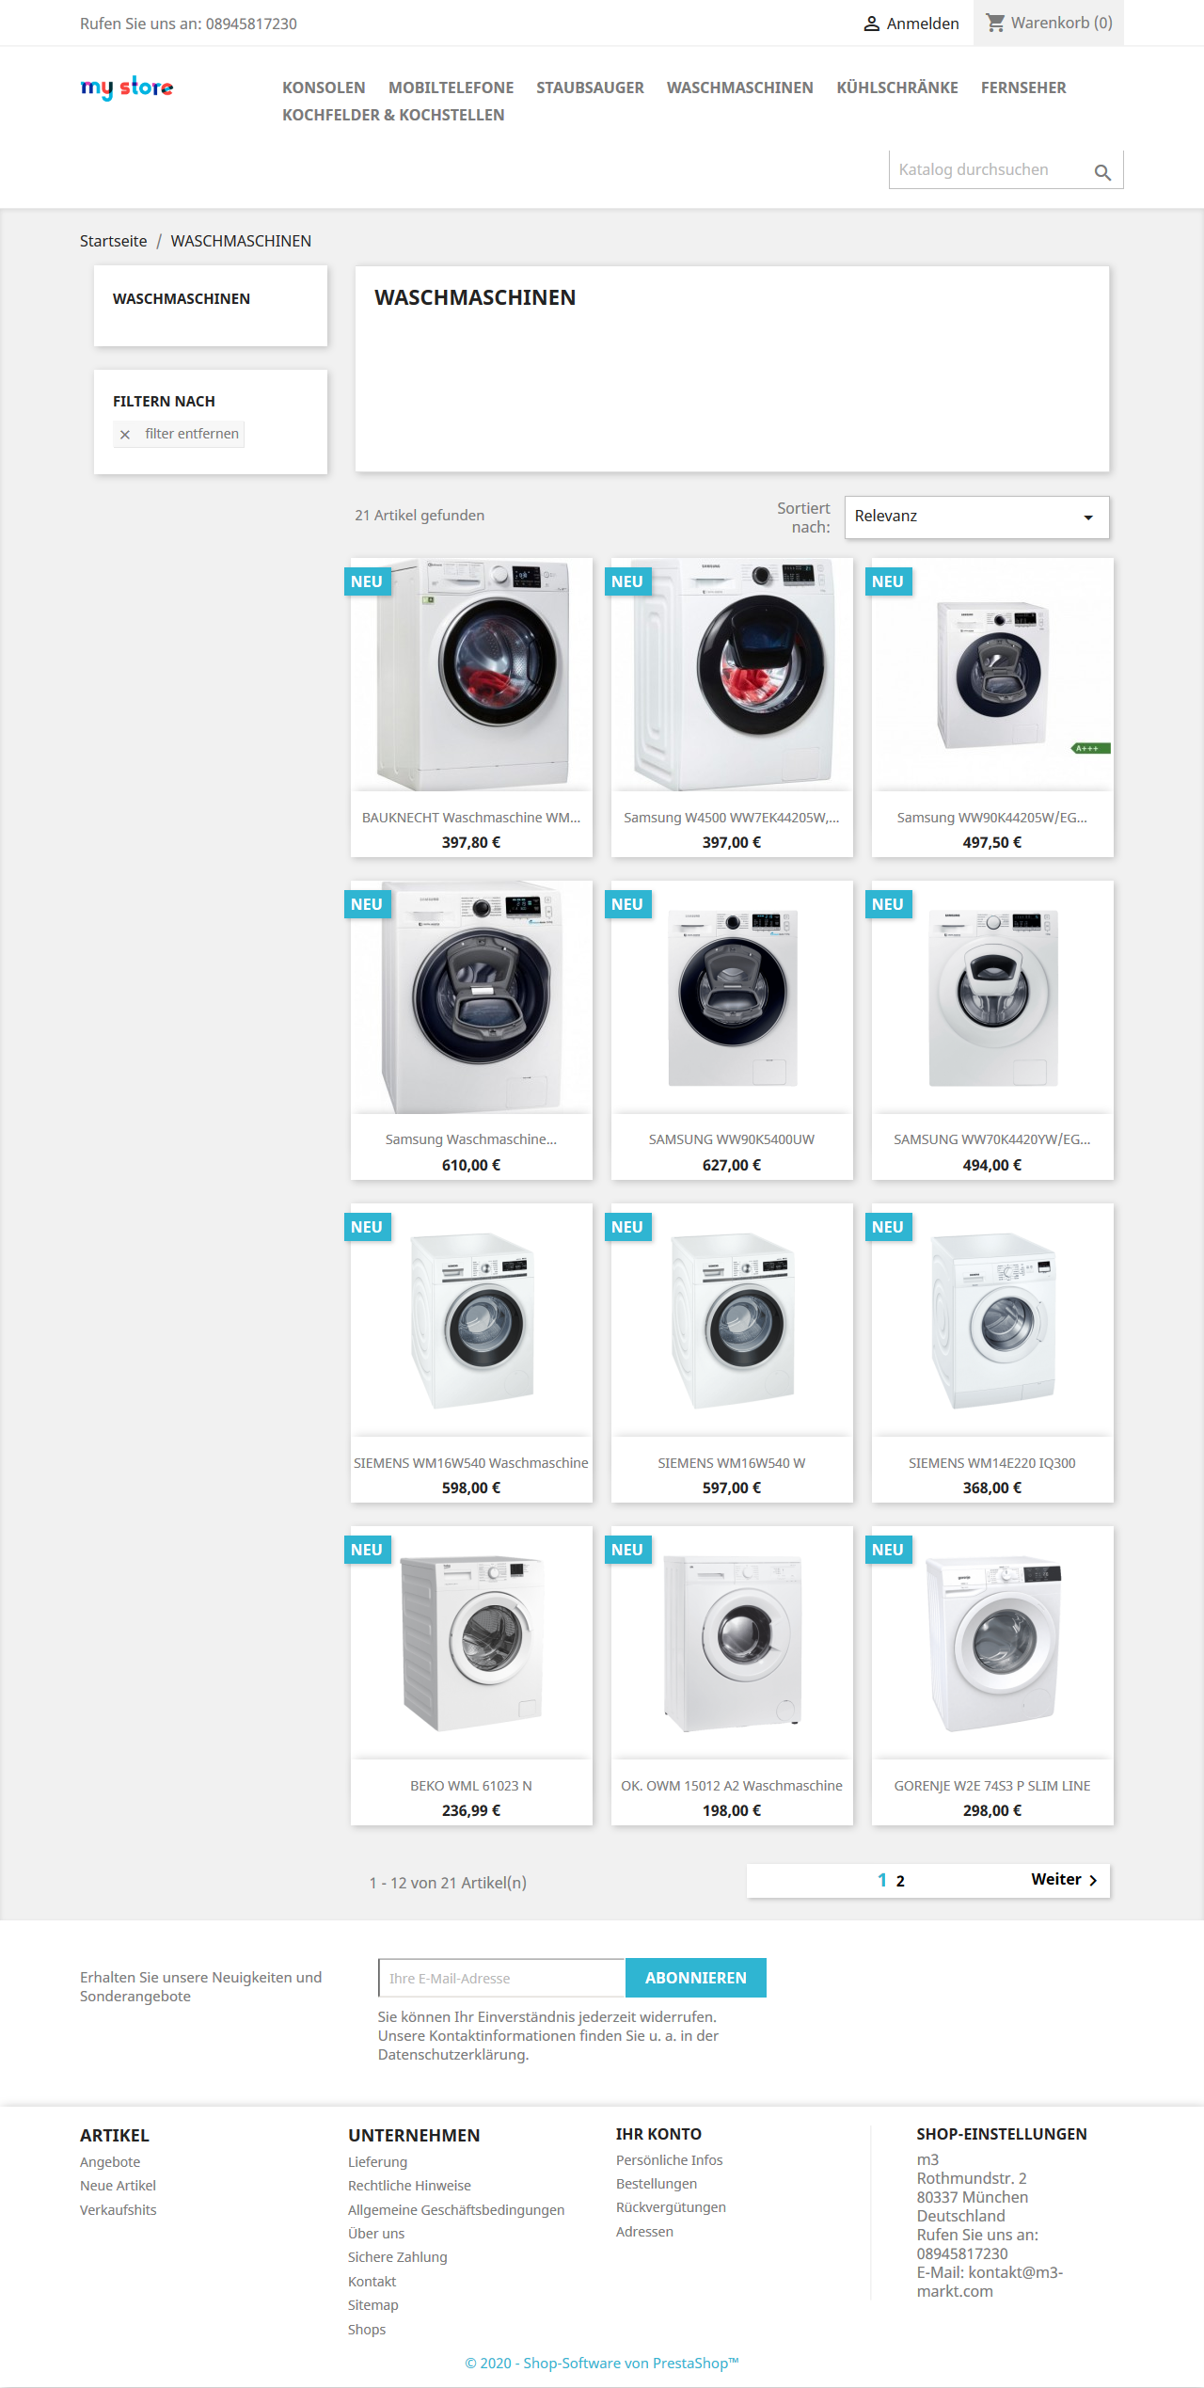Open the shopping cart icon
1204x2388 pixels.
[995, 23]
